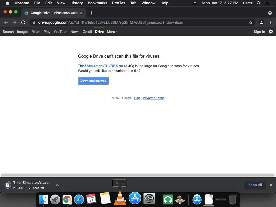276x207 pixels.
Task: Go to Gmail in Google bar
Action: point(87,32)
